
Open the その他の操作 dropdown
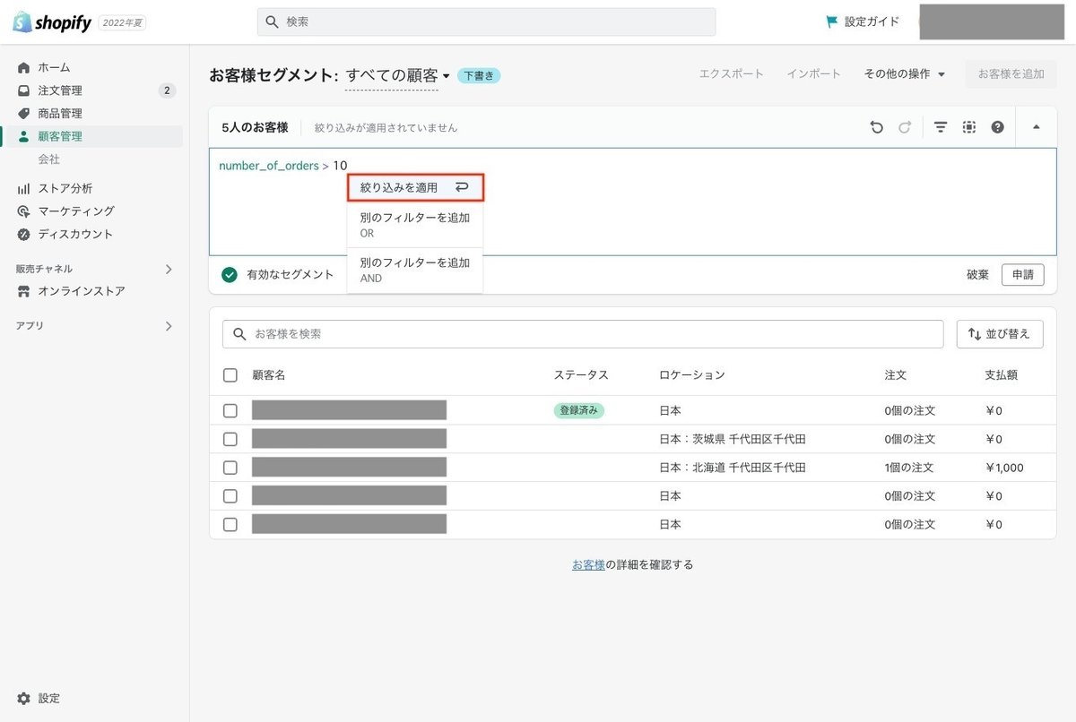point(905,74)
